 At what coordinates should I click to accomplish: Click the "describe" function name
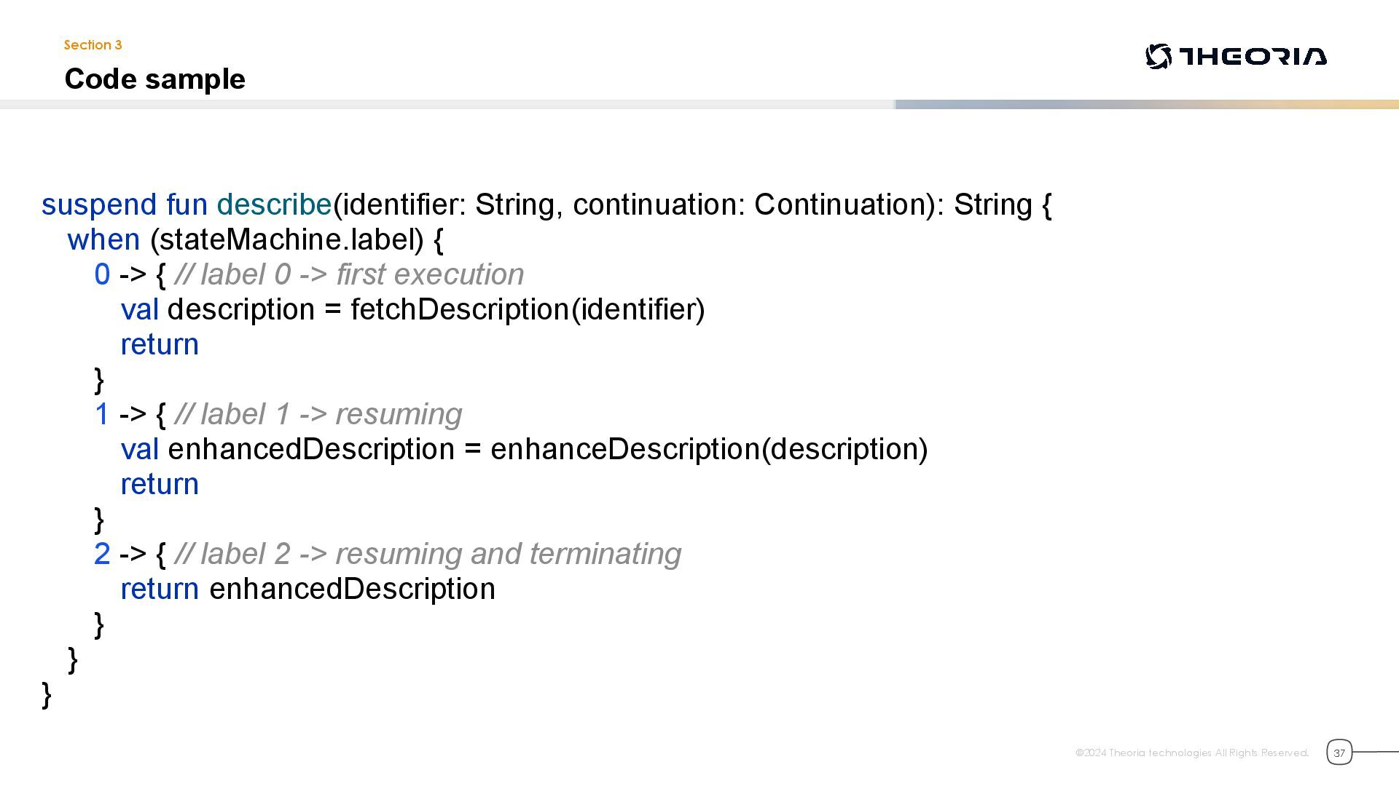point(274,205)
